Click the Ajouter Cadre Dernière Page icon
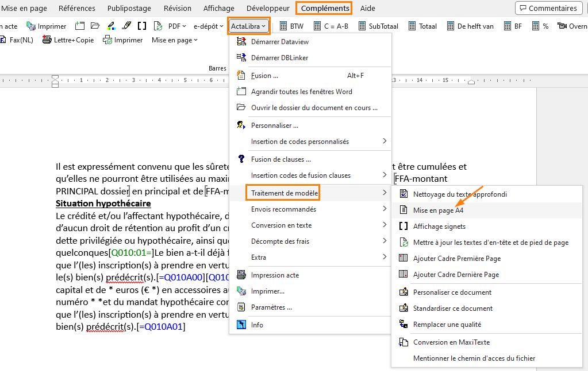Screen dimensions: 588x371 [x=403, y=274]
